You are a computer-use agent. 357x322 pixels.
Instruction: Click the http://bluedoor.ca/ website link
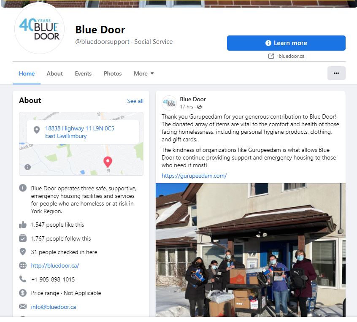coord(55,265)
